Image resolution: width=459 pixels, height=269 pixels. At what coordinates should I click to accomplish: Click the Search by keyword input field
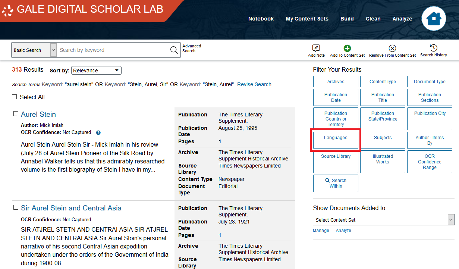click(112, 50)
